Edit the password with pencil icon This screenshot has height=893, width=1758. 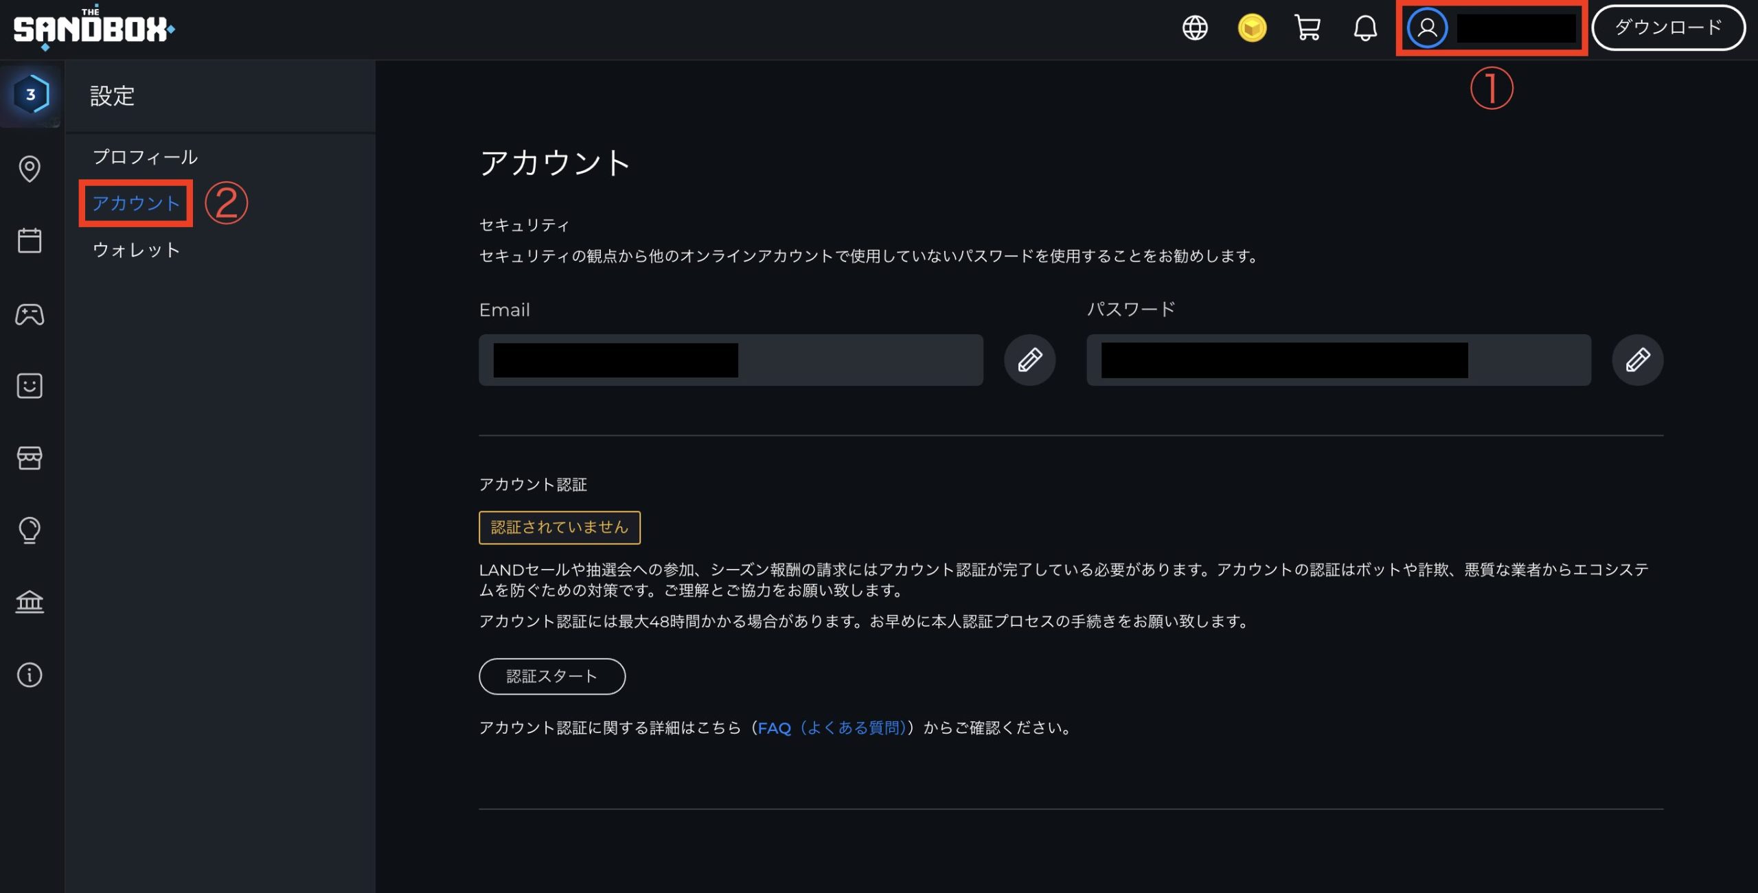click(1637, 360)
